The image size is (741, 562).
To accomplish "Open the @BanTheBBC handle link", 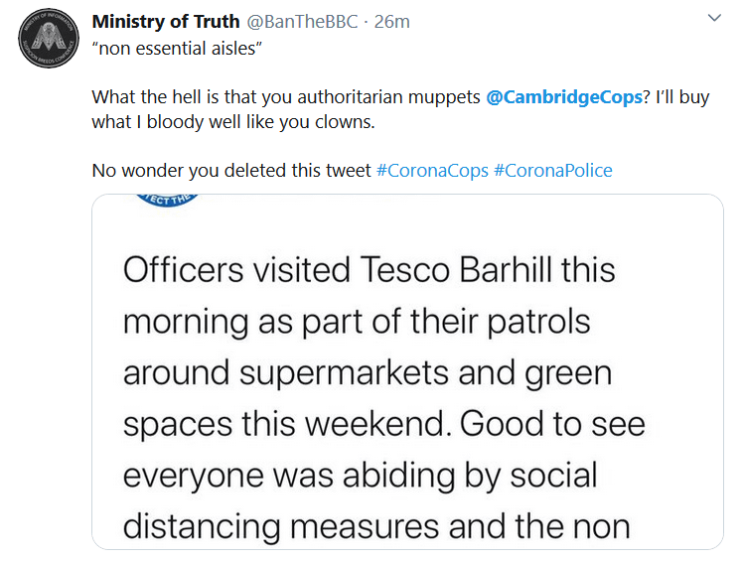I will click(x=302, y=21).
